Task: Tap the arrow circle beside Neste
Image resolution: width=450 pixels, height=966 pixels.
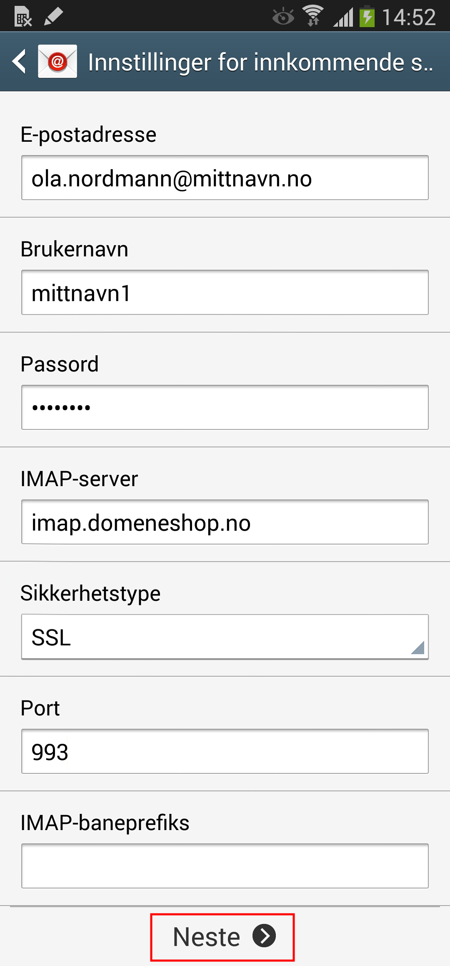Action: click(264, 936)
